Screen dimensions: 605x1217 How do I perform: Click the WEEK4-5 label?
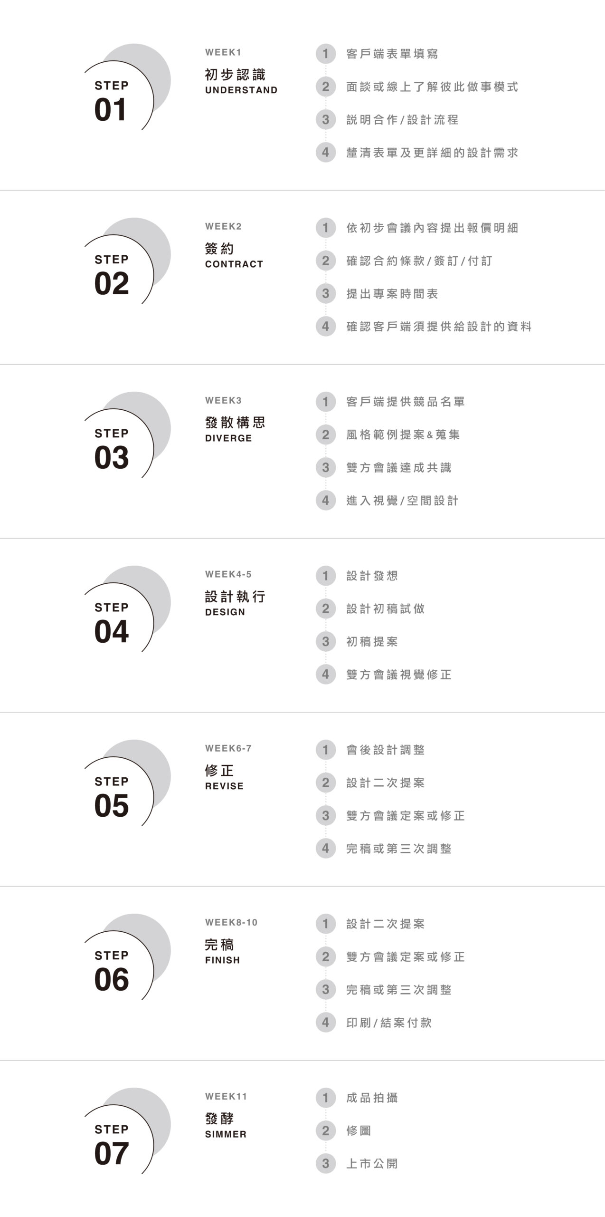coord(228,574)
